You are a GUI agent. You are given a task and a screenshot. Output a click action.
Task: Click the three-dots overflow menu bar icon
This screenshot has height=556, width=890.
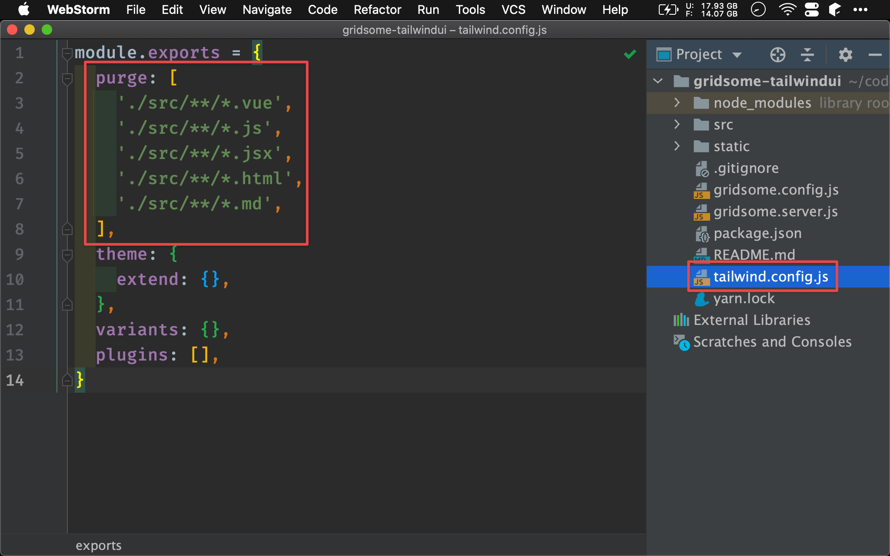coord(860,10)
